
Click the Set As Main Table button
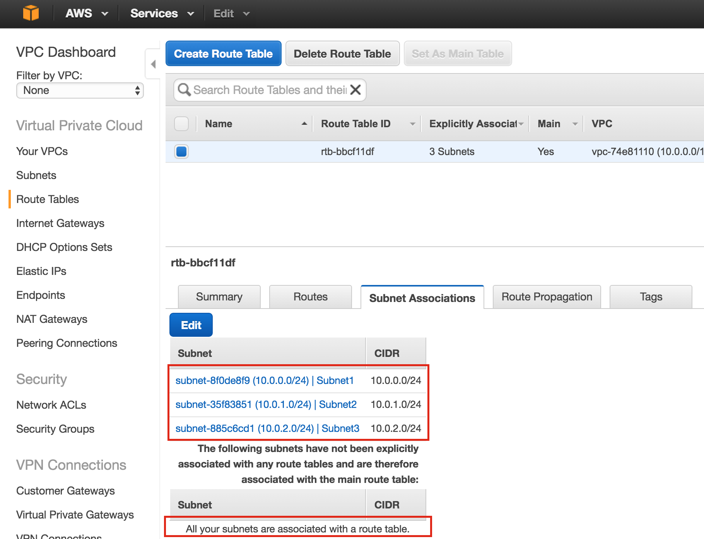pyautogui.click(x=458, y=54)
